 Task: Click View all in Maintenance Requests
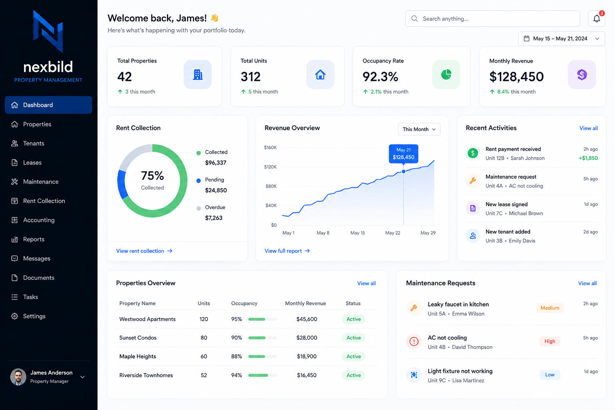click(x=587, y=283)
